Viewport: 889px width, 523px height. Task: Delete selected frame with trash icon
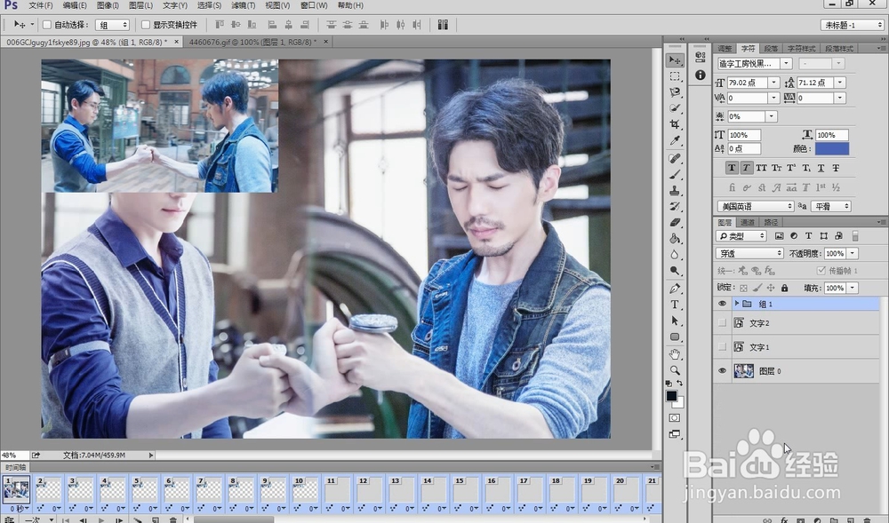[x=173, y=519]
